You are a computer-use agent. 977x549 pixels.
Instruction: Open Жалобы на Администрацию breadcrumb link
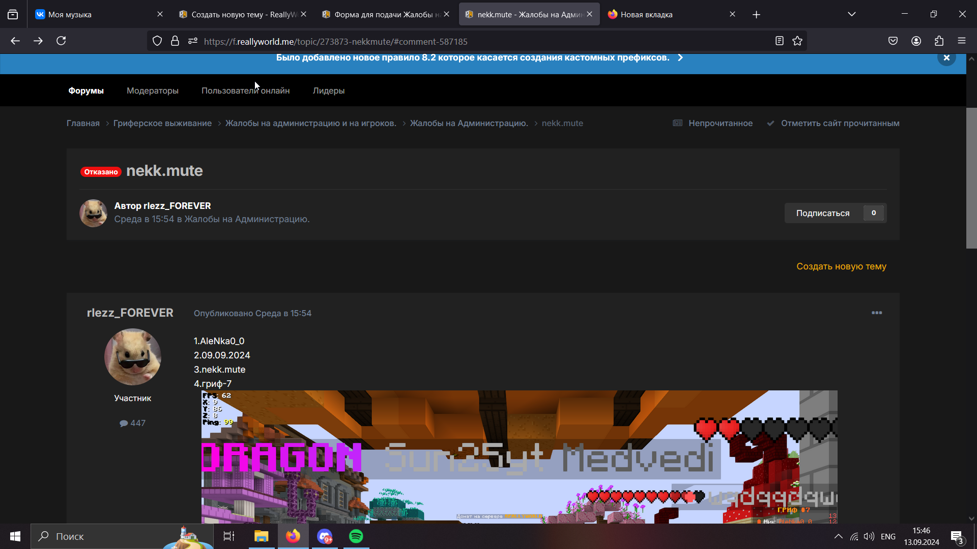coord(469,123)
